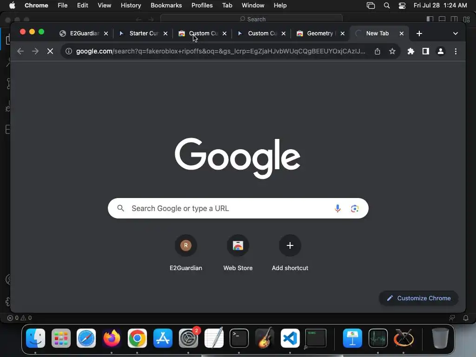
Task: Share this page icon
Action: (377, 51)
